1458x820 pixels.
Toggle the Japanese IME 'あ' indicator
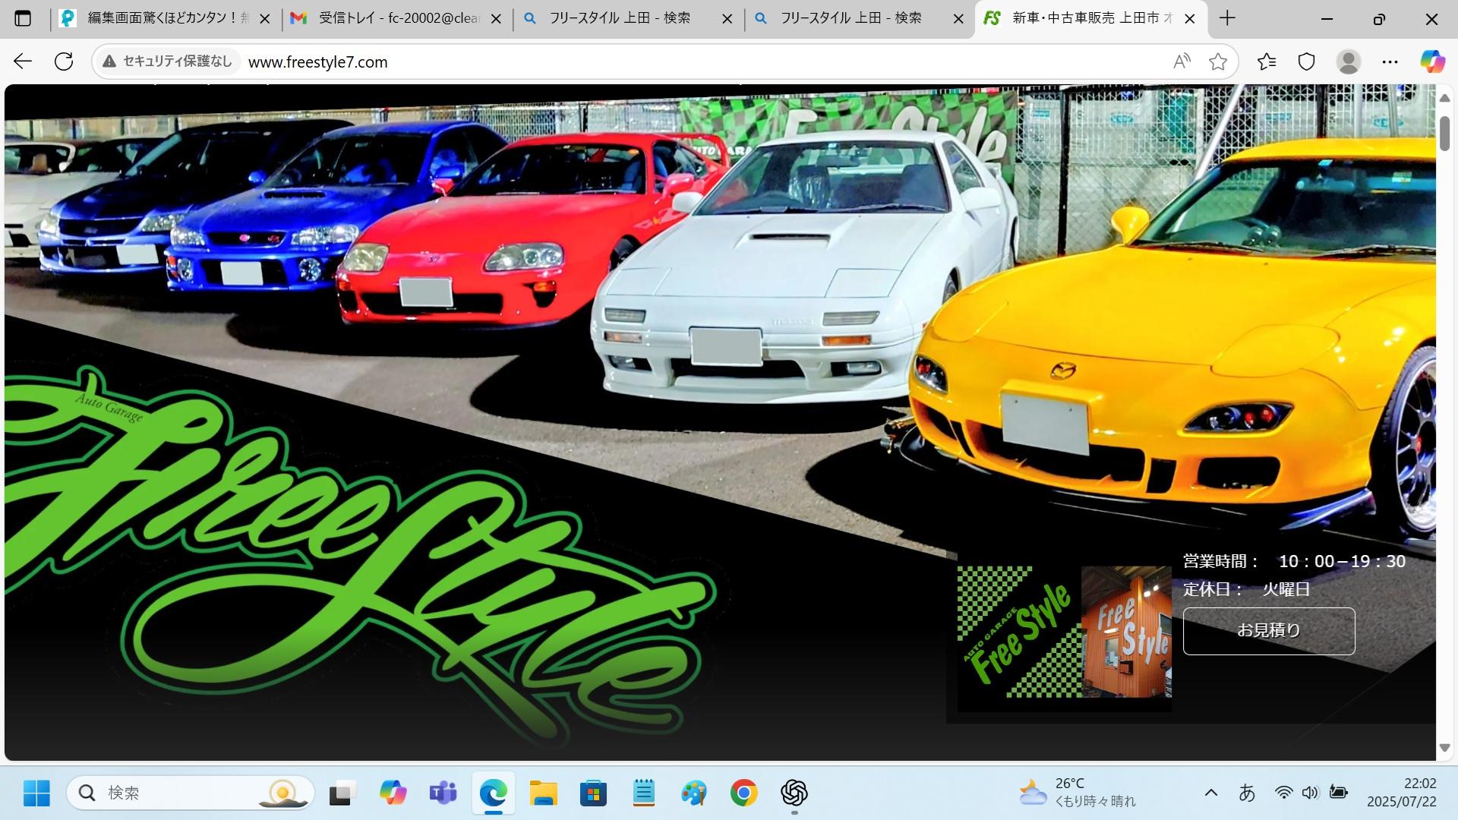[1247, 793]
